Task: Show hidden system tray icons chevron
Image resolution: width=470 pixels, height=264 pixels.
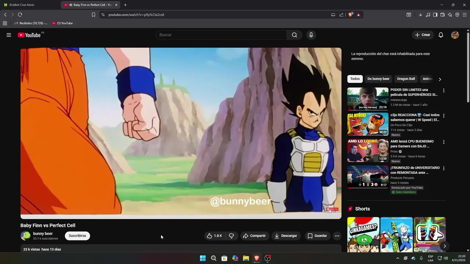Action: [x=397, y=258]
